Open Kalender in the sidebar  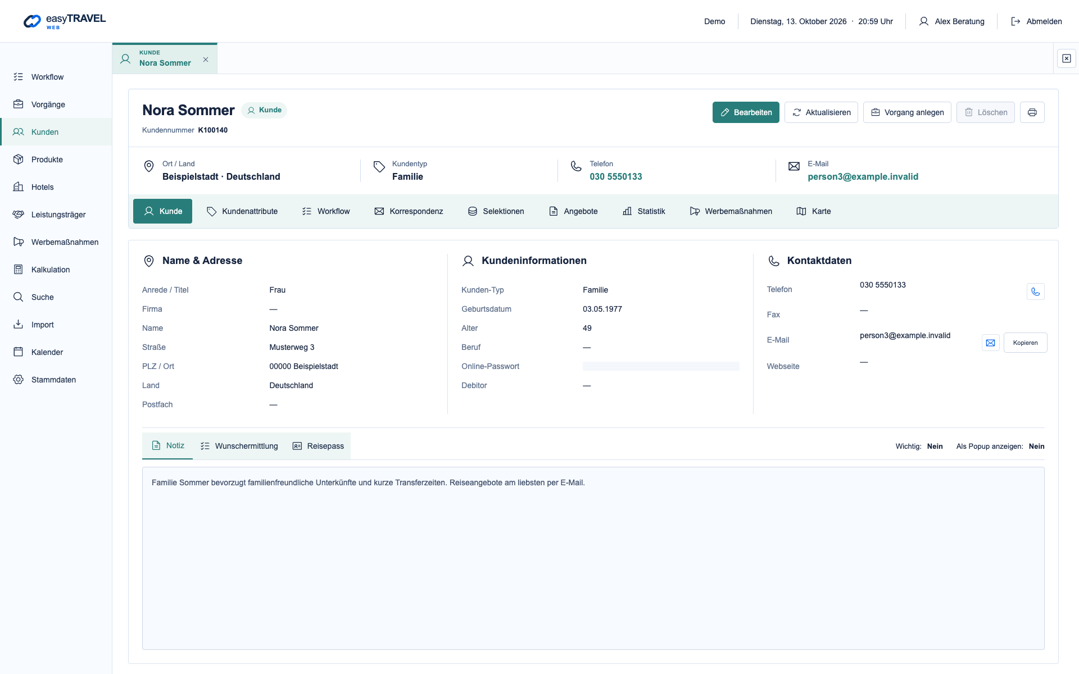(56, 352)
